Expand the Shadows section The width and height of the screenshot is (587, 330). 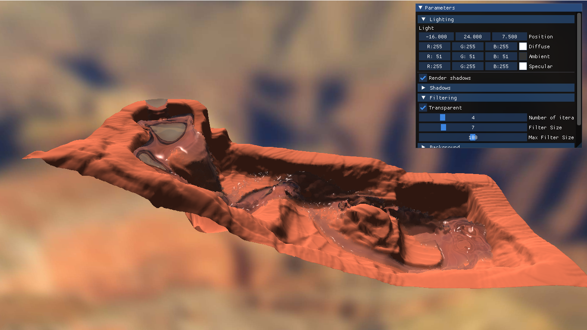point(496,88)
